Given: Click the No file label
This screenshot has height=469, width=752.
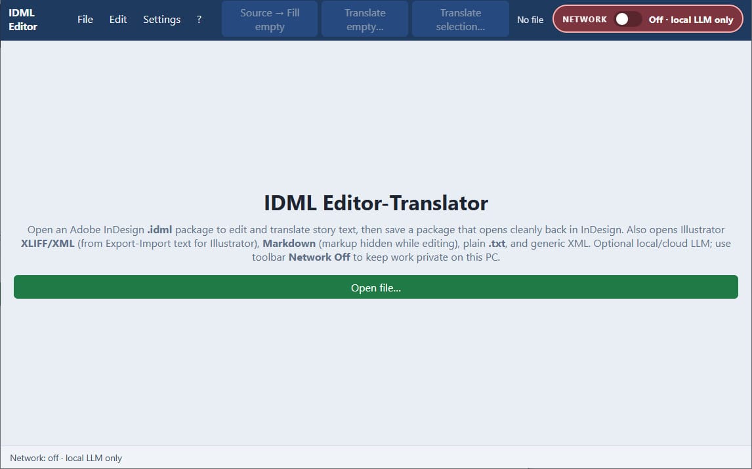Looking at the screenshot, I should [x=530, y=20].
